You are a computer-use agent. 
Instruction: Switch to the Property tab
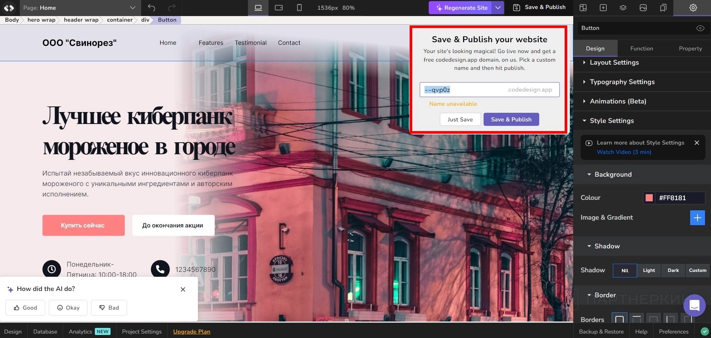pyautogui.click(x=690, y=49)
